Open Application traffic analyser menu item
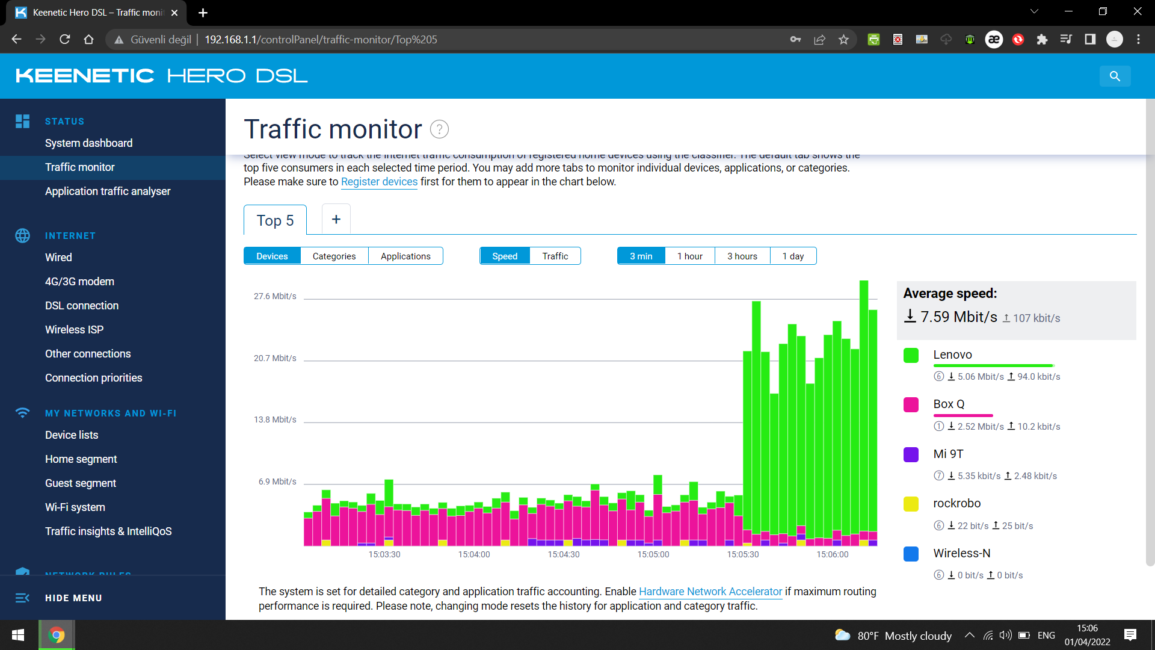 tap(108, 191)
